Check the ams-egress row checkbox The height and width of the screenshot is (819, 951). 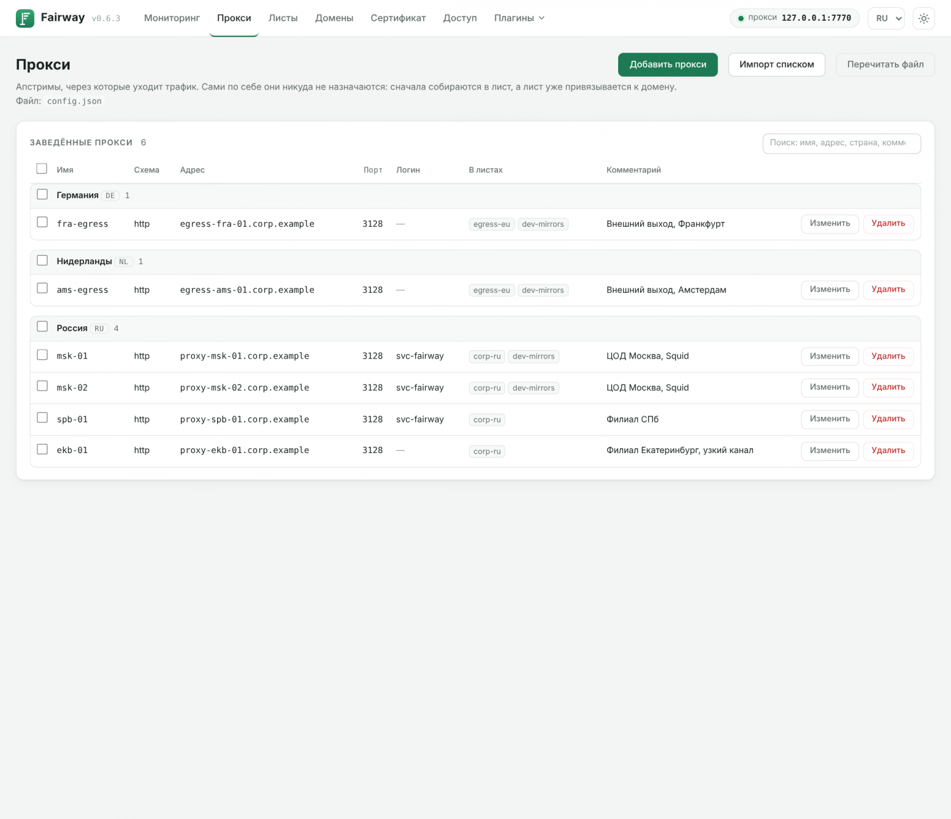42,288
